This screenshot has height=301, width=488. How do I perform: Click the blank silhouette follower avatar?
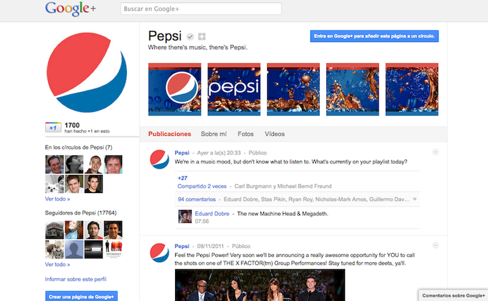[x=74, y=249]
